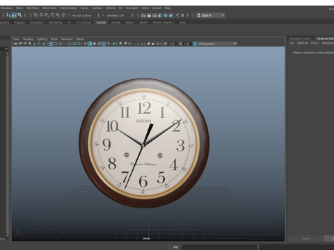Screen dimensions: 334x250
Task: Open the Edit Mesh menu
Action: (33, 8)
